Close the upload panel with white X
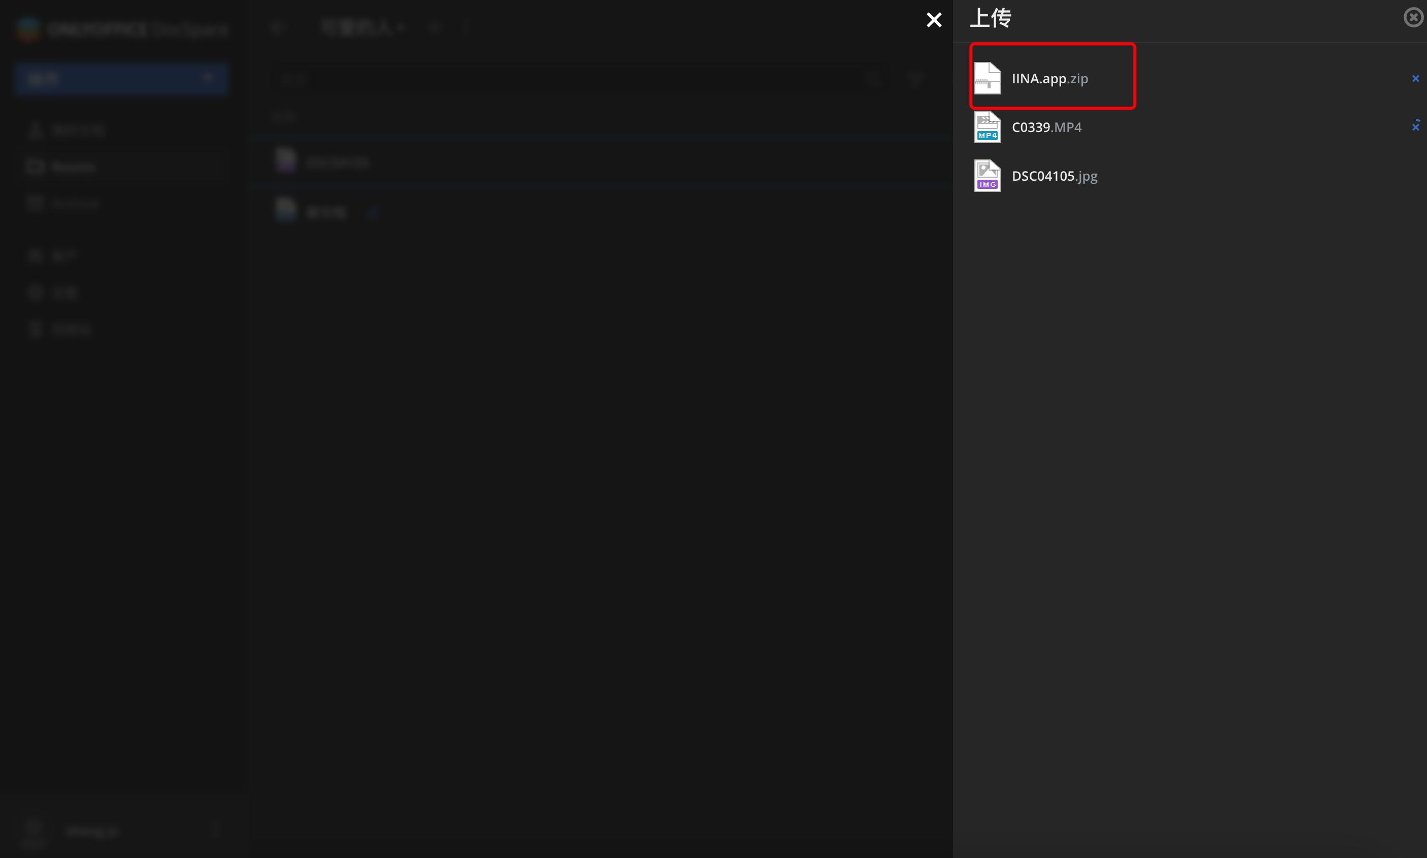 [x=934, y=20]
